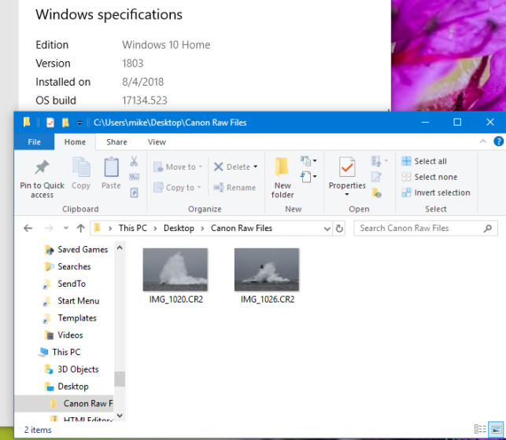Click the navigation pane scrollbar thumb
The width and height of the screenshot is (506, 440).
[120, 379]
